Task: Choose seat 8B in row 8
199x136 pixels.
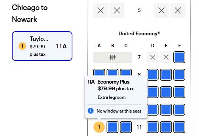Action: 112,72
